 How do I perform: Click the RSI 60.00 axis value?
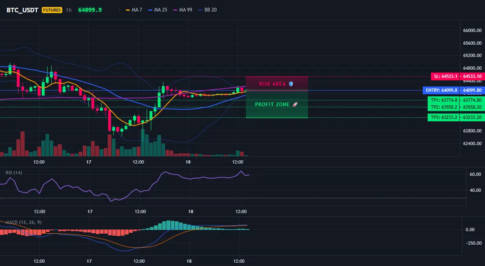tap(475, 174)
